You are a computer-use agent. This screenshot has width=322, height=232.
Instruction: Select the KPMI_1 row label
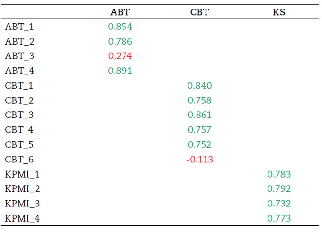22,174
